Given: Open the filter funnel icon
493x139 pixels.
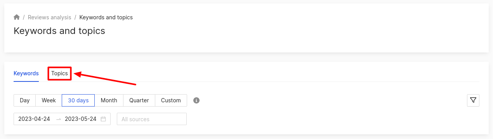Looking at the screenshot, I should pyautogui.click(x=473, y=100).
